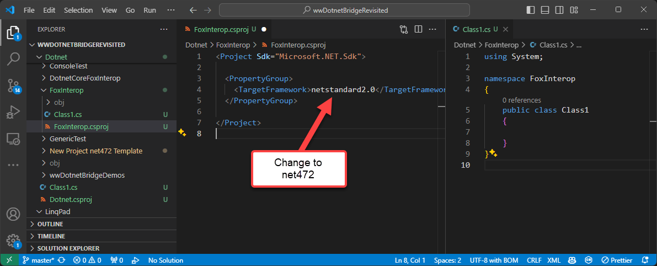Open Accounts icon in activity bar
This screenshot has width=657, height=266.
point(13,214)
